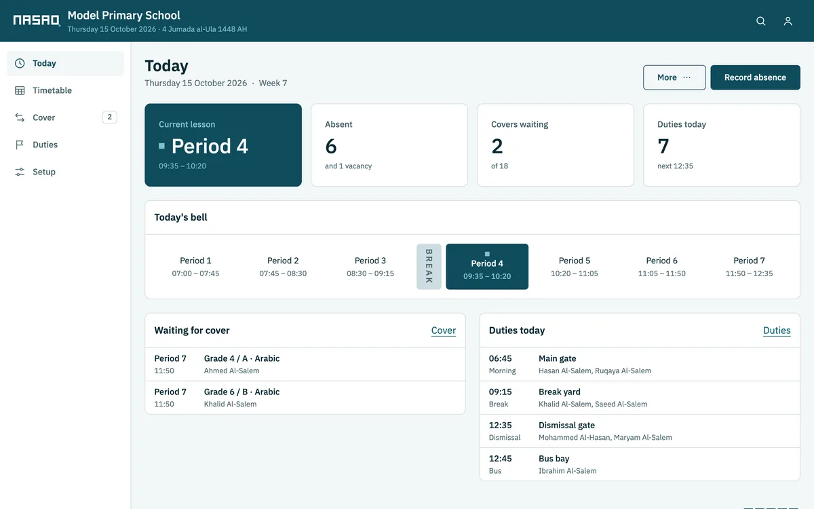Viewport: 814px width, 509px height.
Task: Open the Duties today summary card
Action: point(722,145)
